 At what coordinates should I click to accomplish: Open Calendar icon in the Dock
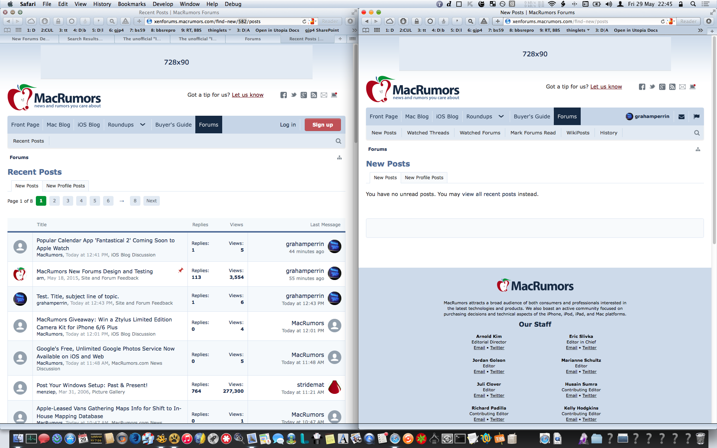click(83, 439)
